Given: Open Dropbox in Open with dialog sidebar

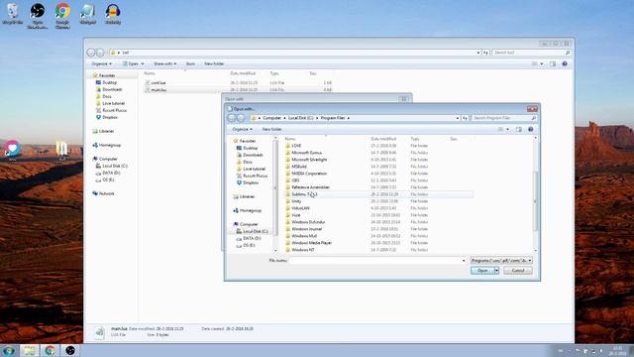Looking at the screenshot, I should click(251, 182).
